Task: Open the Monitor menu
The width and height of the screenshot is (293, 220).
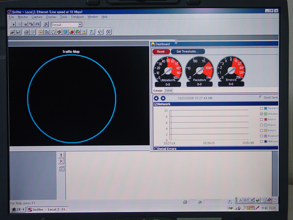Action: (22, 17)
